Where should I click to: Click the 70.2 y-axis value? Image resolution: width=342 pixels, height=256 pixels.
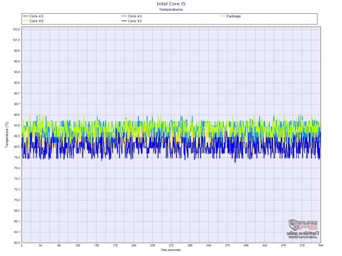[x=17, y=200]
